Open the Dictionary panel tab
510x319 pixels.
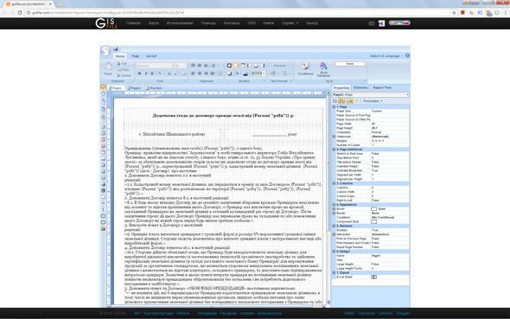(x=360, y=88)
